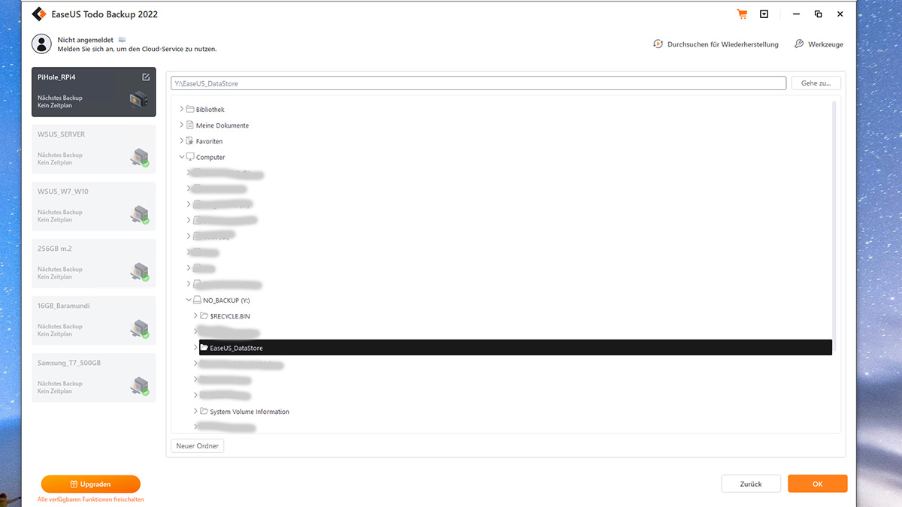Image resolution: width=902 pixels, height=507 pixels.
Task: Click the Gehe zu... button
Action: click(816, 83)
